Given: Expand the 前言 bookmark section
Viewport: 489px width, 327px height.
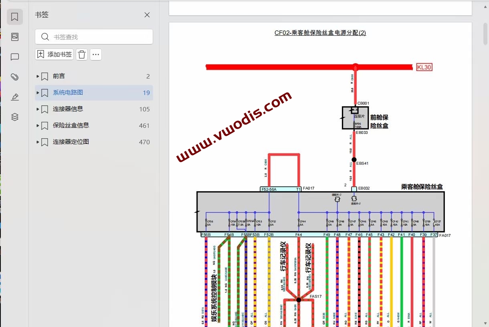Looking at the screenshot, I should (37, 76).
